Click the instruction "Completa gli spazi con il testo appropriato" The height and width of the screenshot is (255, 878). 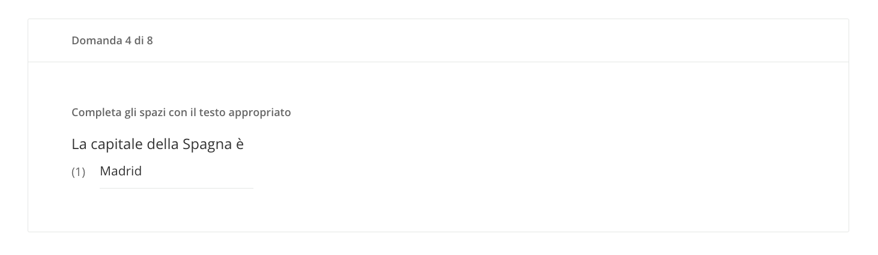tap(181, 113)
